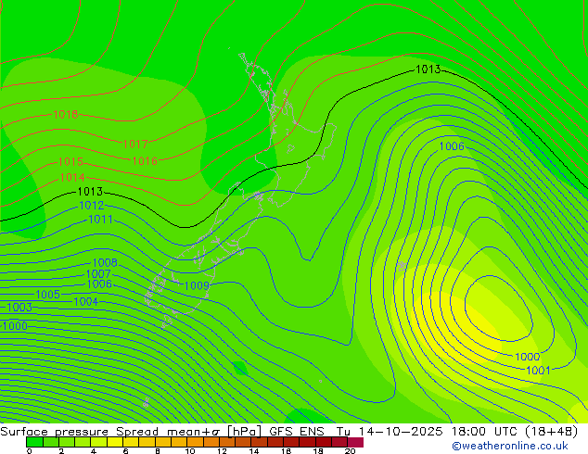
Task: Click the 1006 label below 1007 on the left
Action: 99,284
